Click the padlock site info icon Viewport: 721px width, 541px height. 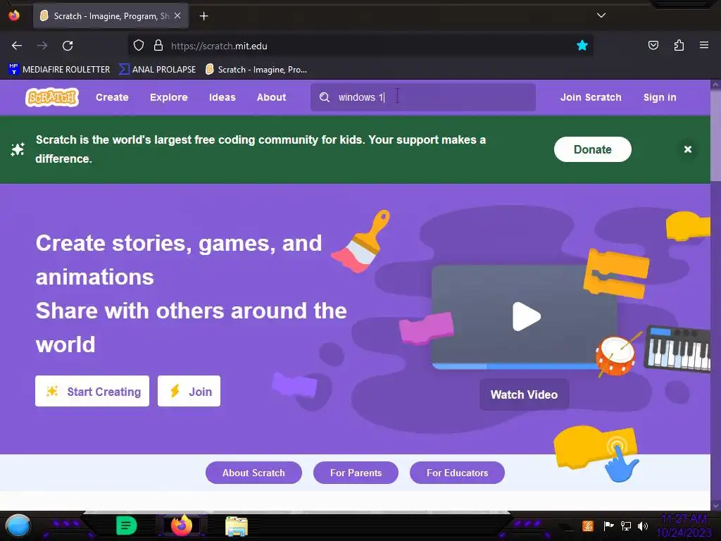coord(158,46)
